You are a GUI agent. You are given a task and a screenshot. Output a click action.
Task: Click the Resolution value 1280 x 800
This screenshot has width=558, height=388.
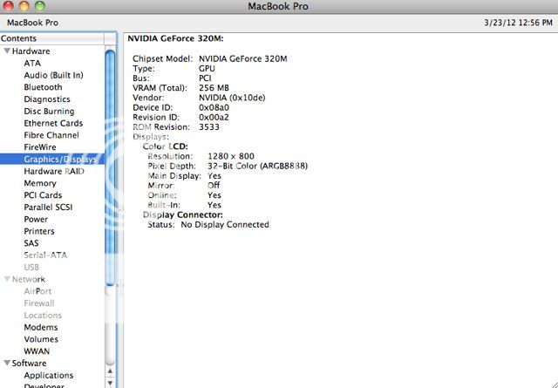pos(230,156)
